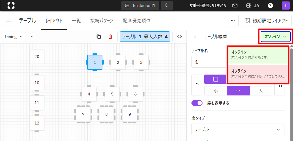Screen dimensions: 293x141
Task: Select table 3 on the layout
Action: [x=141, y=62]
